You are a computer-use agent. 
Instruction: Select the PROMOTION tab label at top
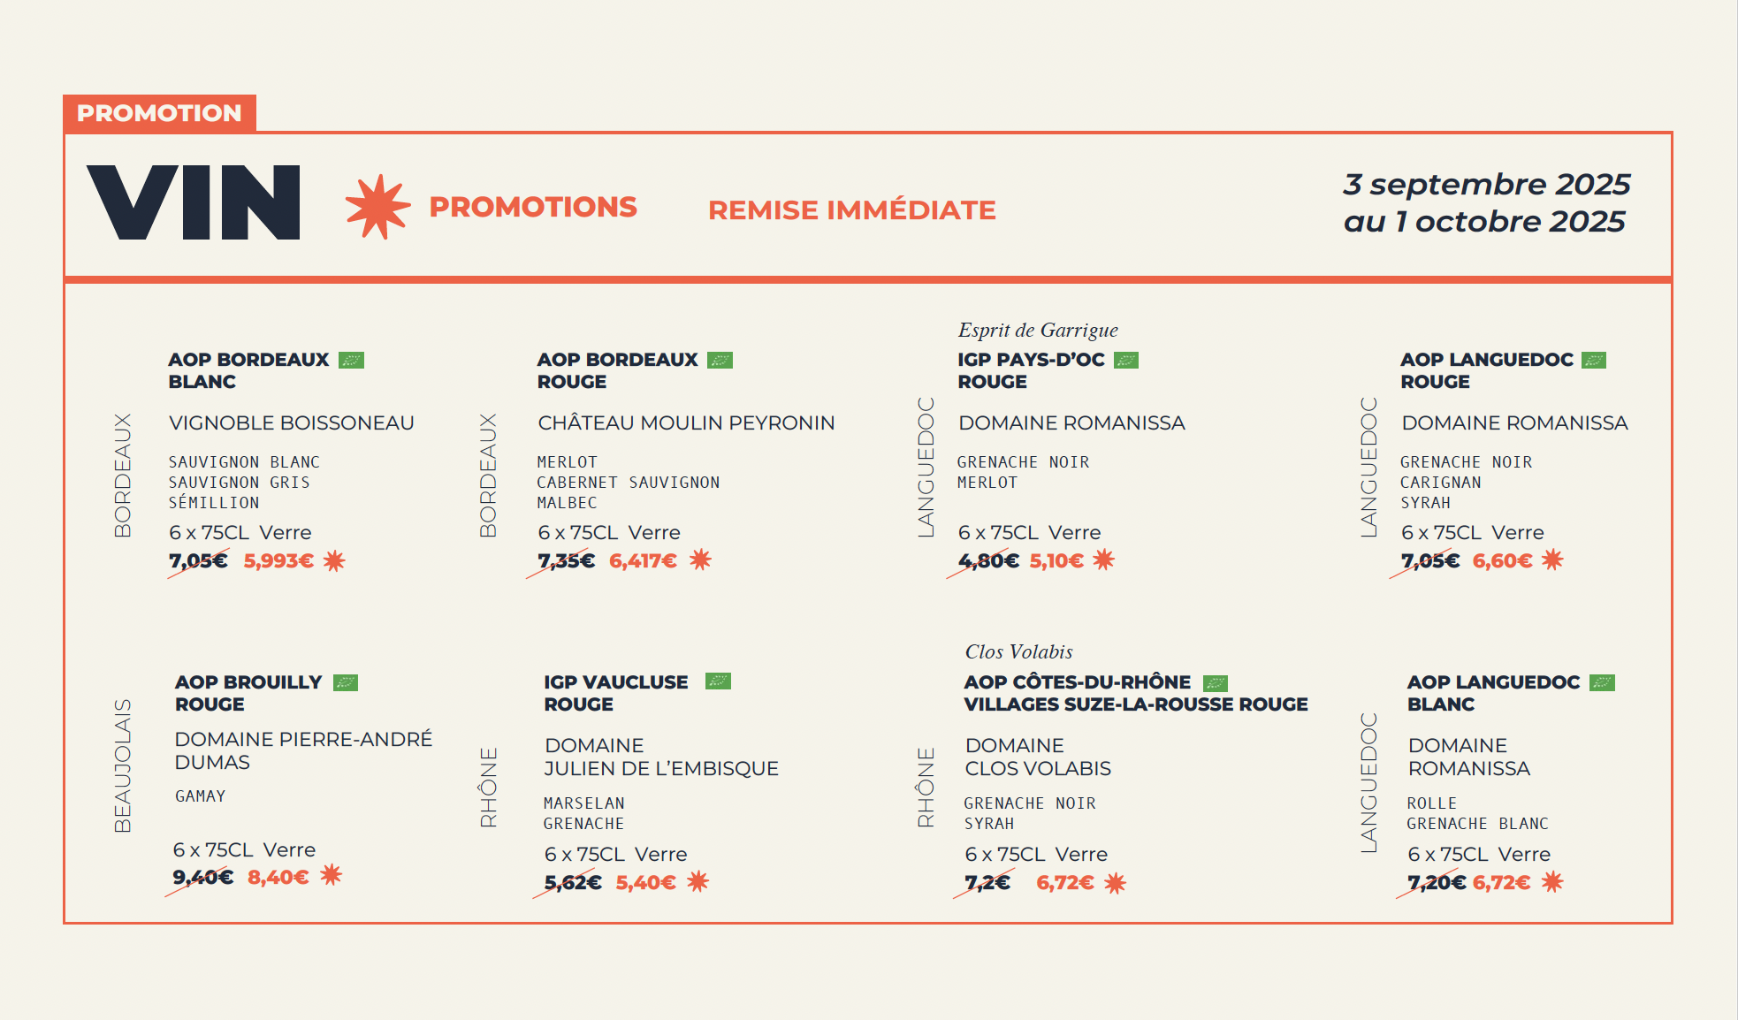[x=159, y=113]
